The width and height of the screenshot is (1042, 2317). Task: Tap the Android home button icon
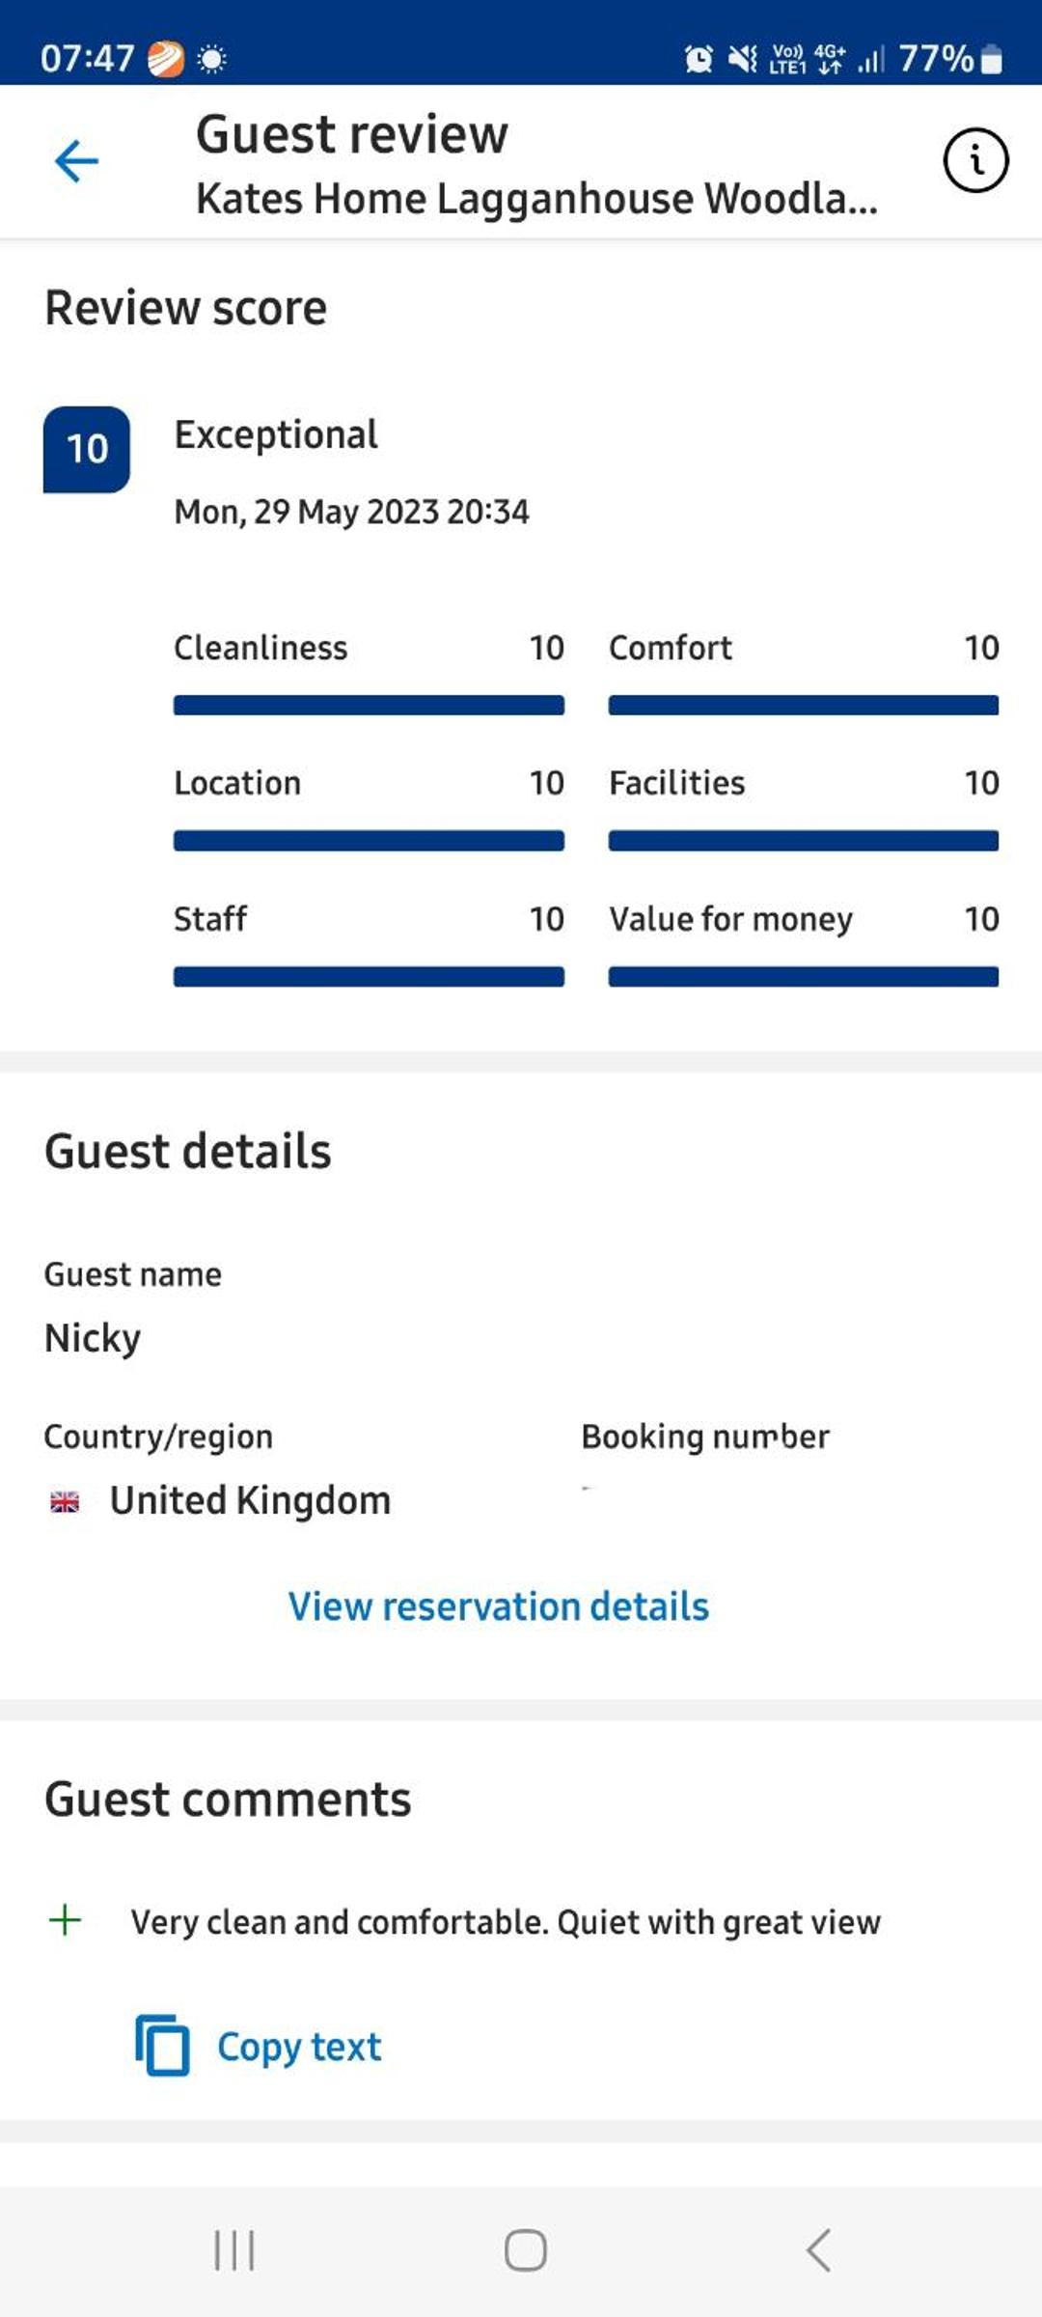coord(526,2250)
